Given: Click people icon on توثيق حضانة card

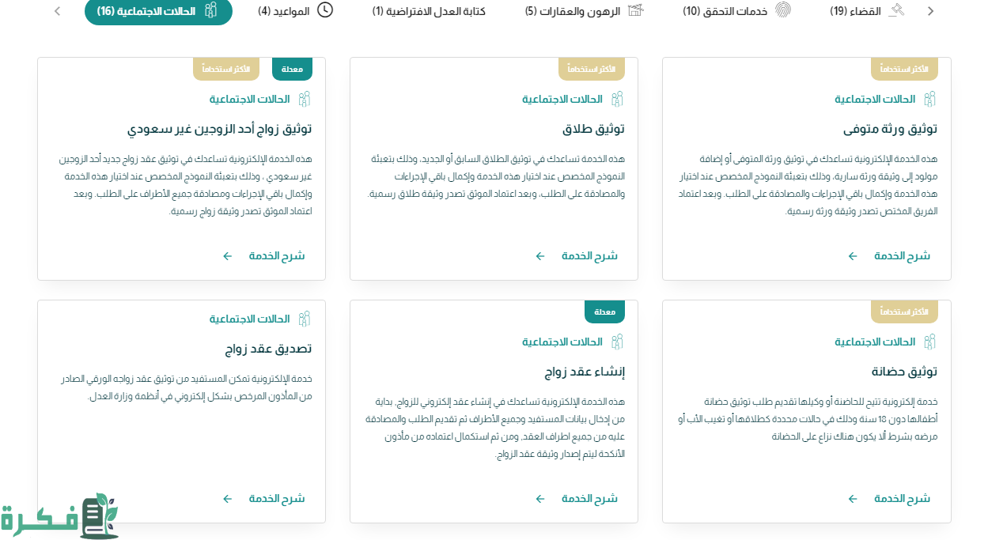Looking at the screenshot, I should [929, 342].
